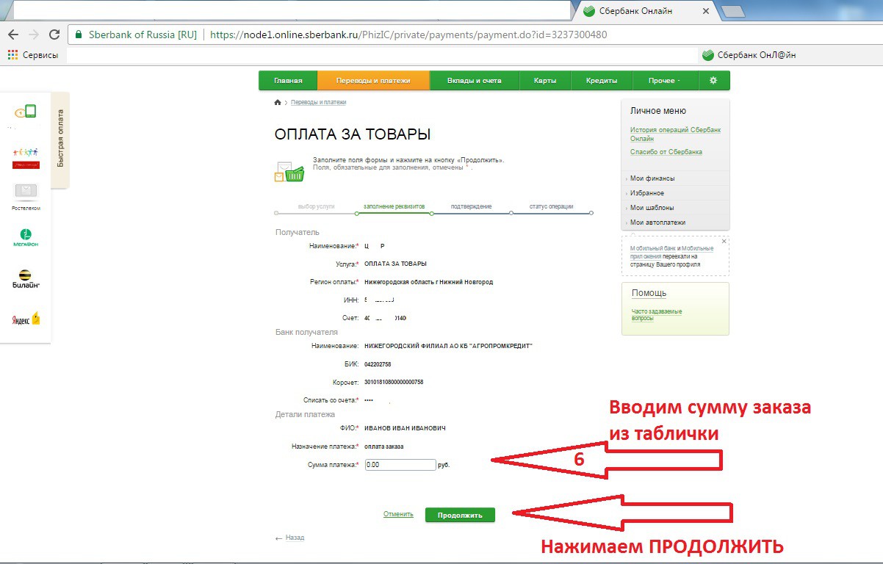Open the Спасибо от Сбербанка link
Image resolution: width=883 pixels, height=564 pixels.
point(666,152)
